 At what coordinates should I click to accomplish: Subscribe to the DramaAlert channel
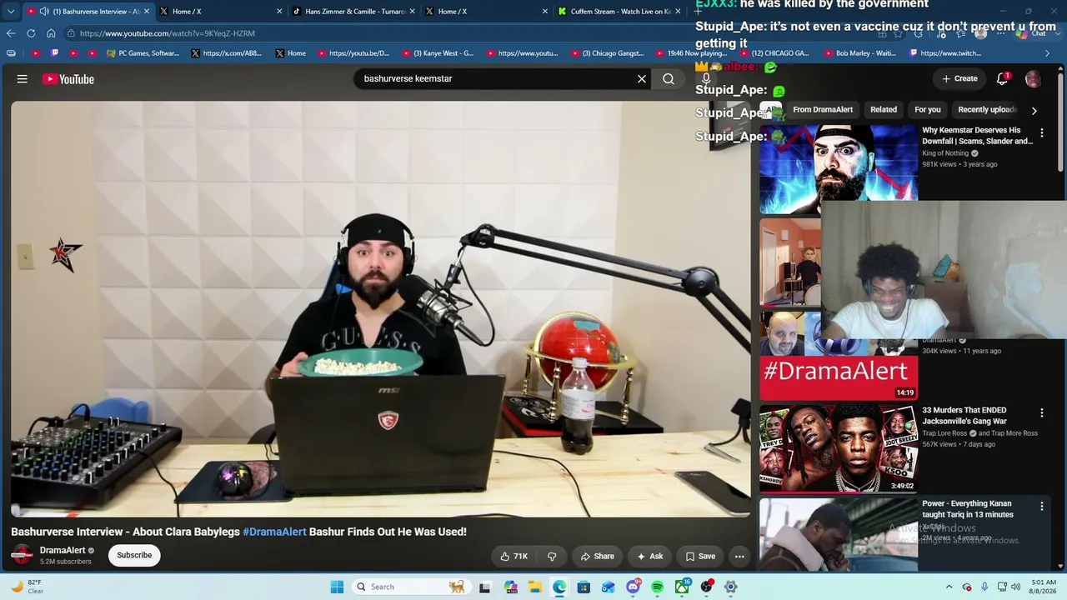click(134, 555)
